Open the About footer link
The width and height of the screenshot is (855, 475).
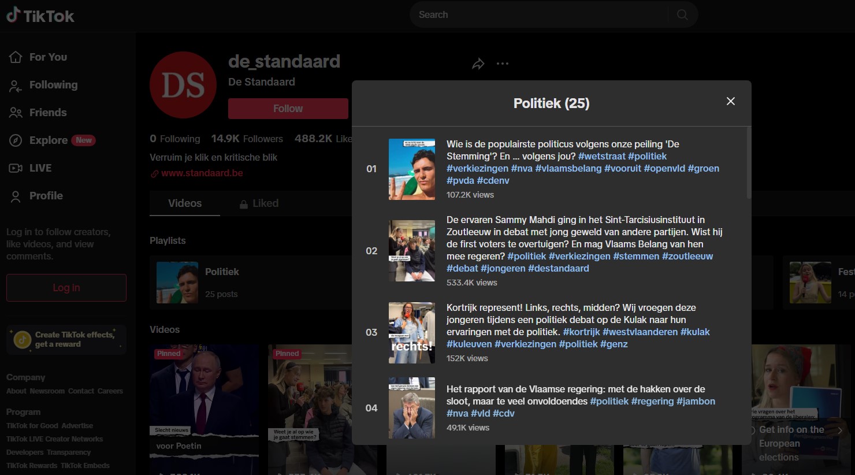pyautogui.click(x=16, y=391)
